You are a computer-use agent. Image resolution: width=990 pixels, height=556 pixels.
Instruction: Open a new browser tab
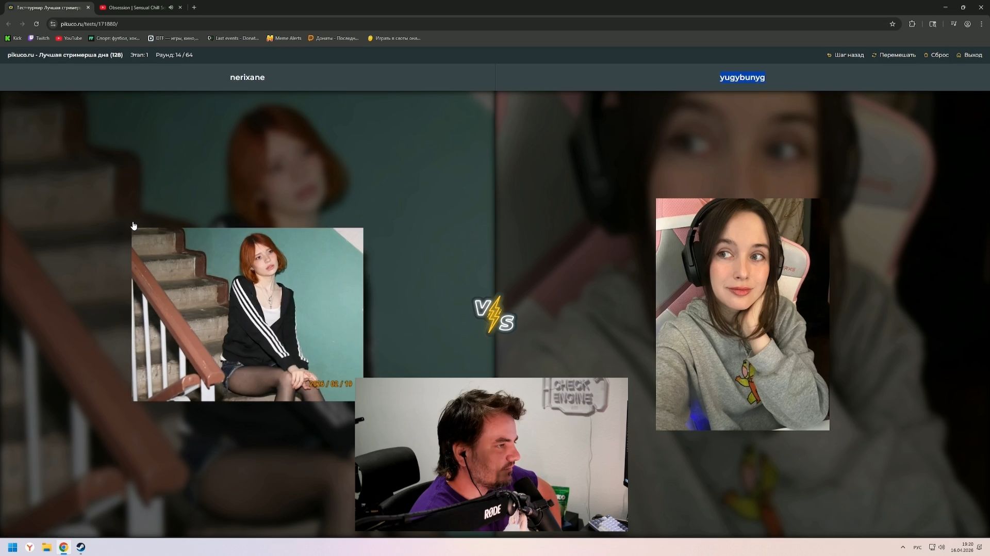[194, 8]
